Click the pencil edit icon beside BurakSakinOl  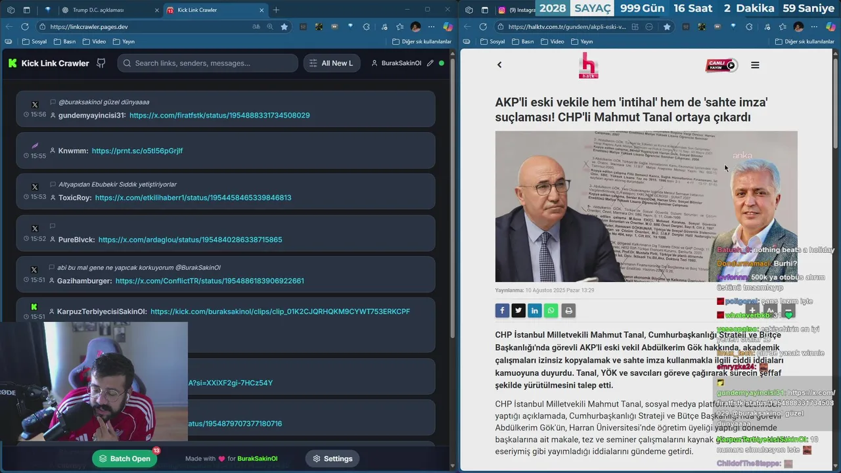(430, 63)
